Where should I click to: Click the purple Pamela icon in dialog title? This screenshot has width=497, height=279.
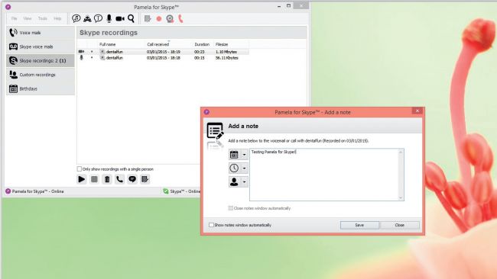[206, 112]
